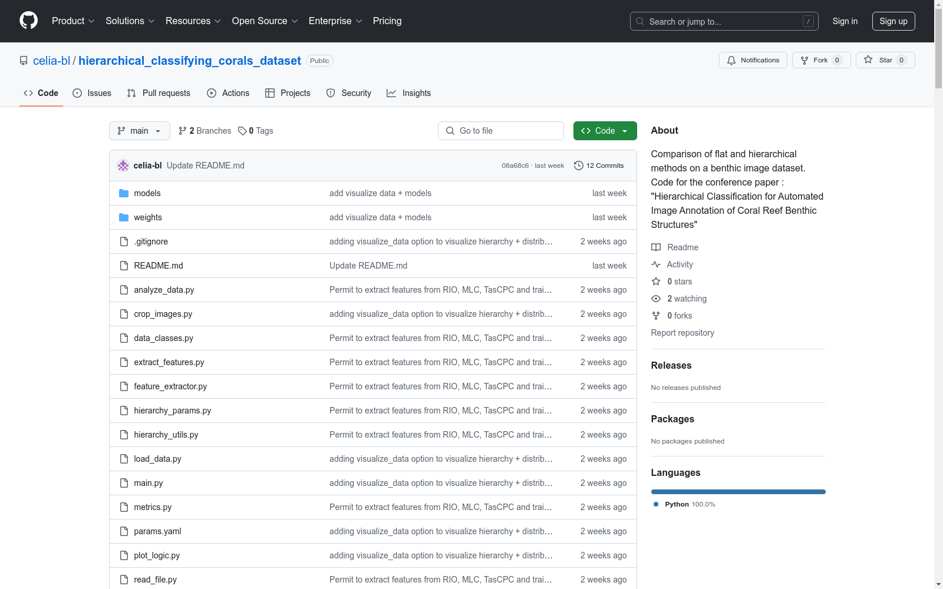Click the file icon beside main.py
The height and width of the screenshot is (589, 943).
click(124, 483)
